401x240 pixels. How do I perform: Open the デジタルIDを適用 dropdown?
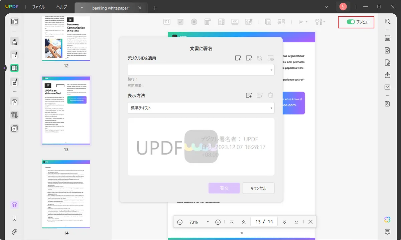[x=201, y=70]
